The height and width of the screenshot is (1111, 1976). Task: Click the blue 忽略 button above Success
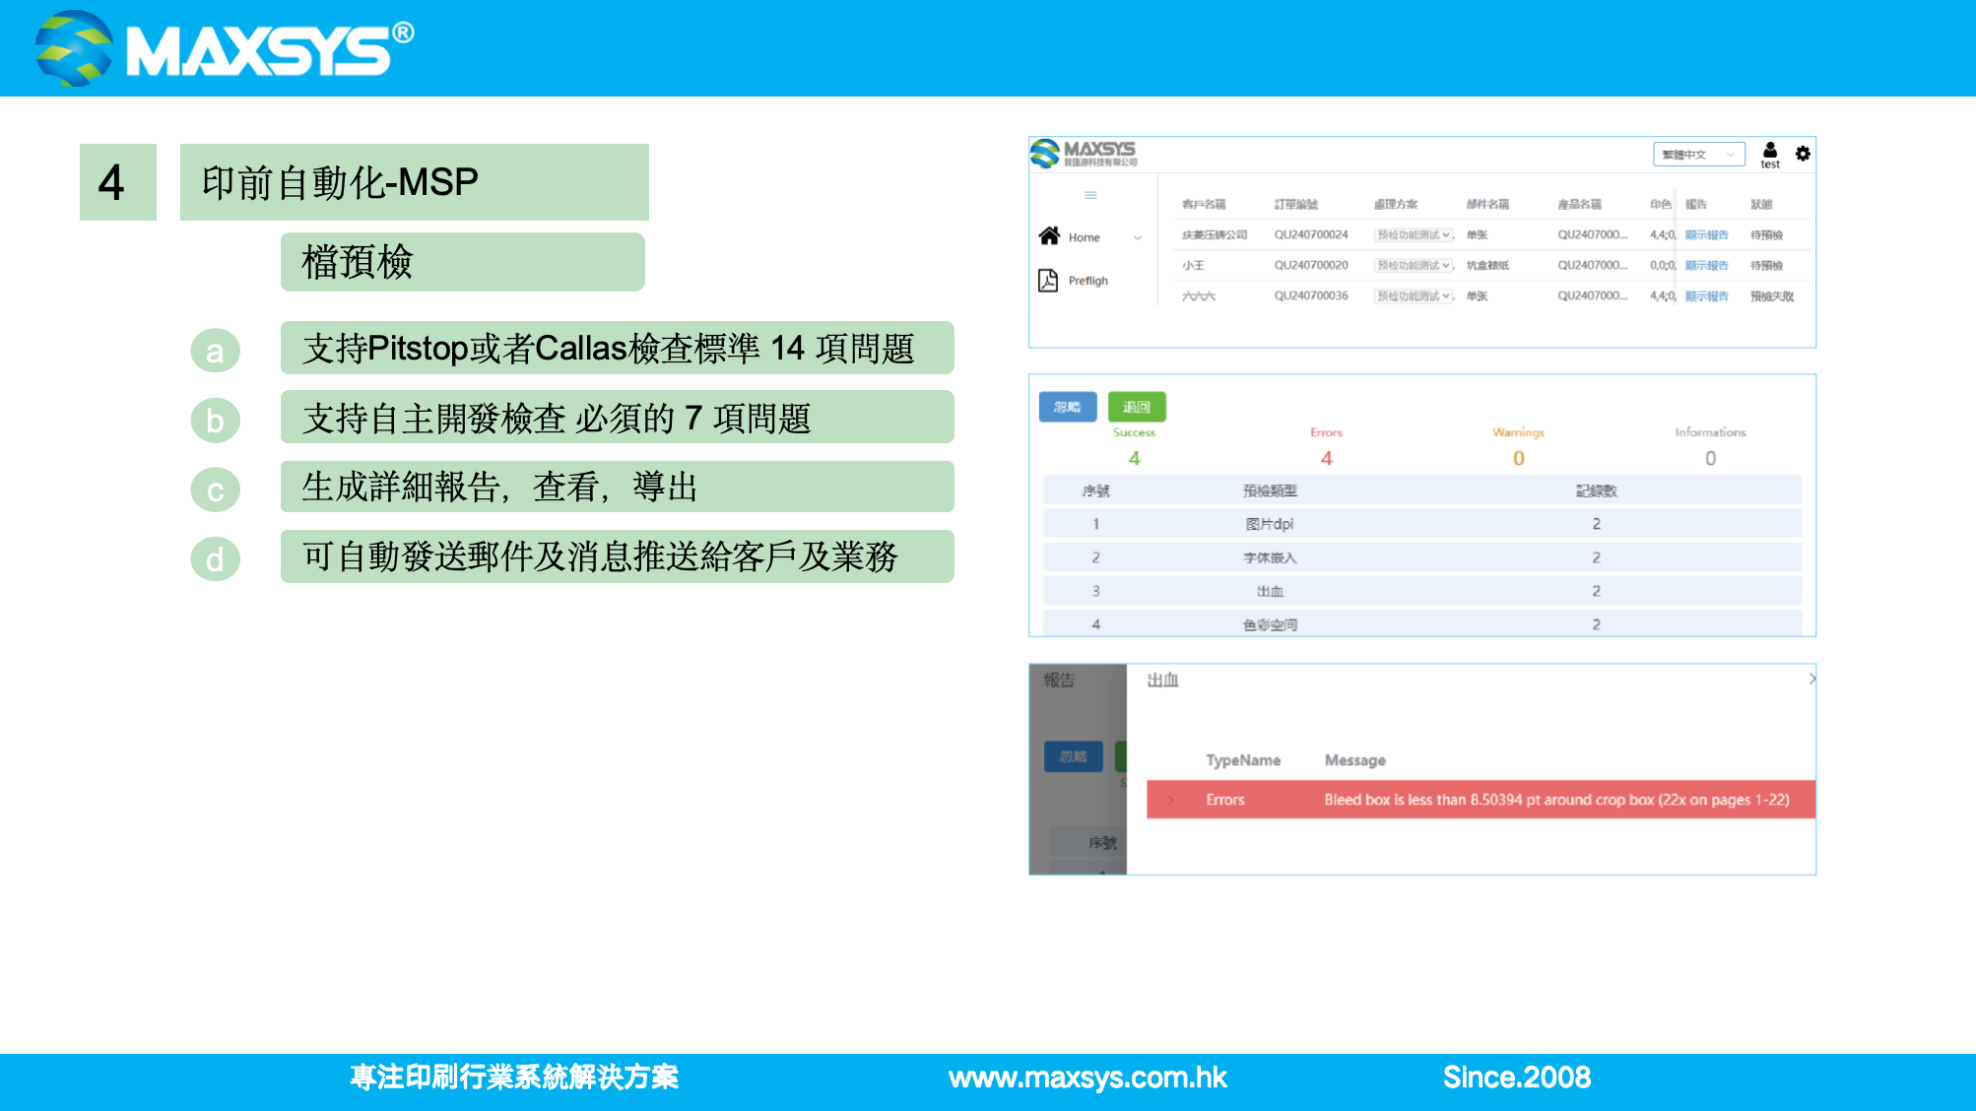[x=1068, y=407]
